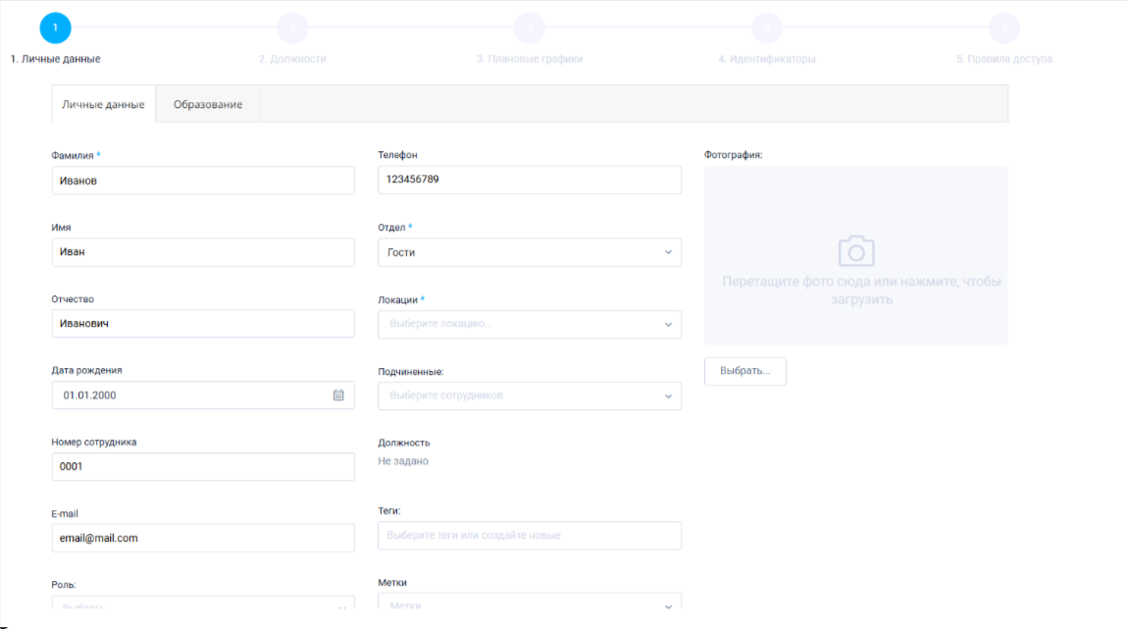Select the Номер сотрудника field
Viewport: 1127px width, 629px height.
(202, 466)
